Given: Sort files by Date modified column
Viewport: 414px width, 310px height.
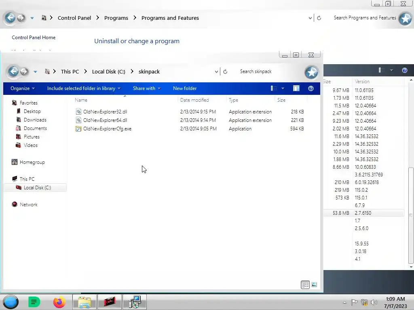Looking at the screenshot, I should click(194, 100).
